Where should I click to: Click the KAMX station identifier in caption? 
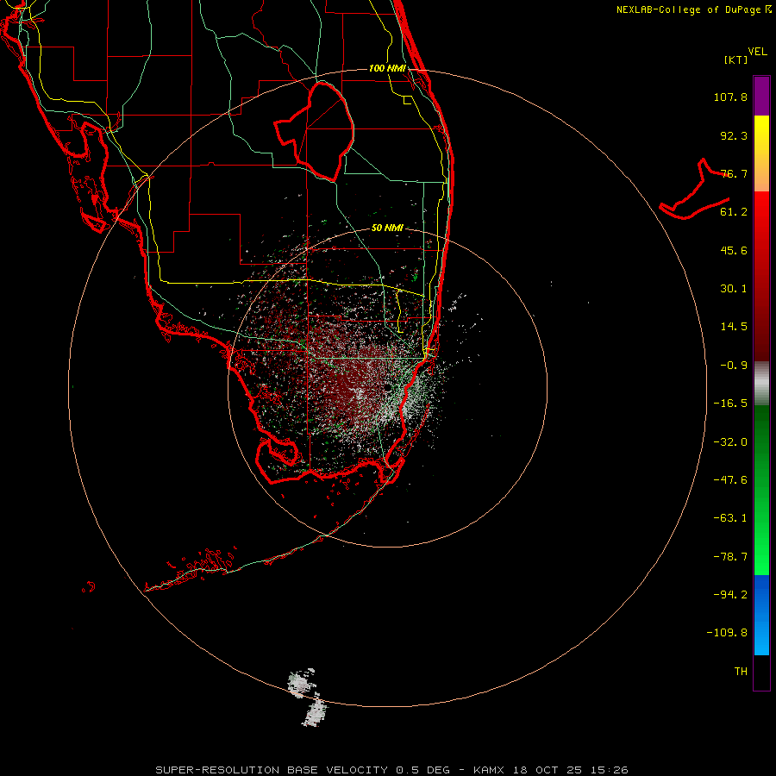[x=489, y=770]
